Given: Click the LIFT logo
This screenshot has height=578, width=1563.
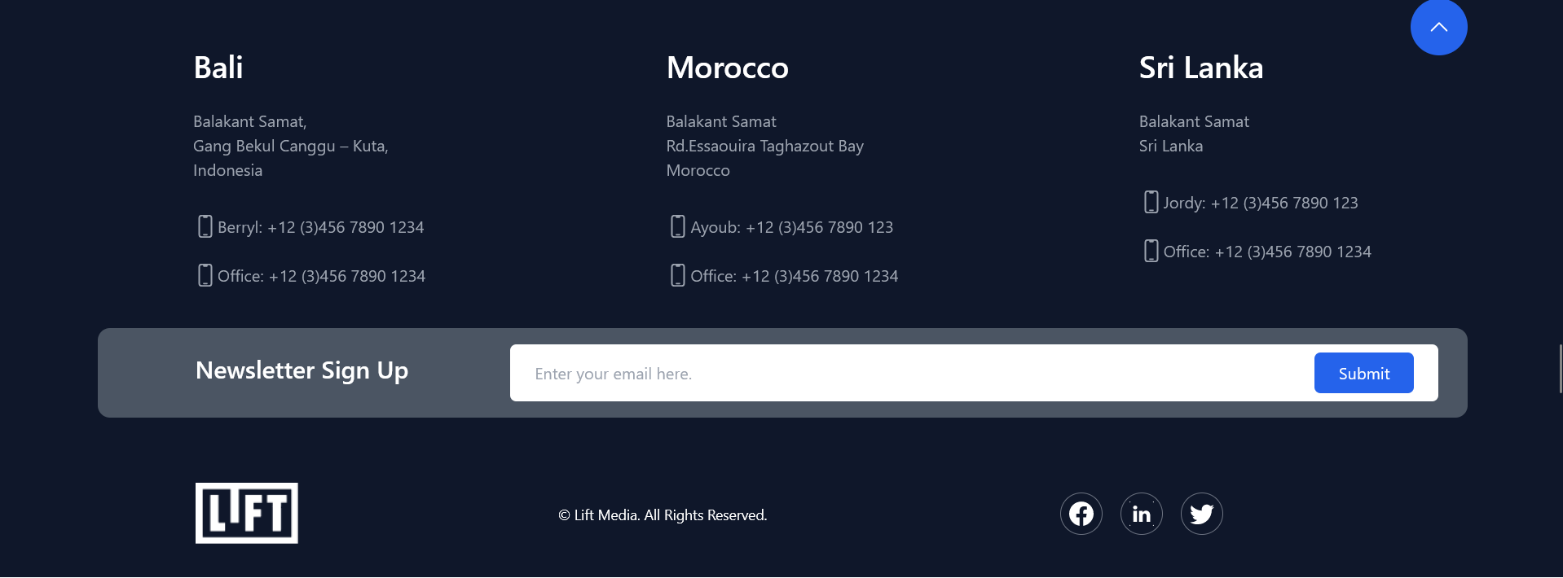Looking at the screenshot, I should pos(246,513).
